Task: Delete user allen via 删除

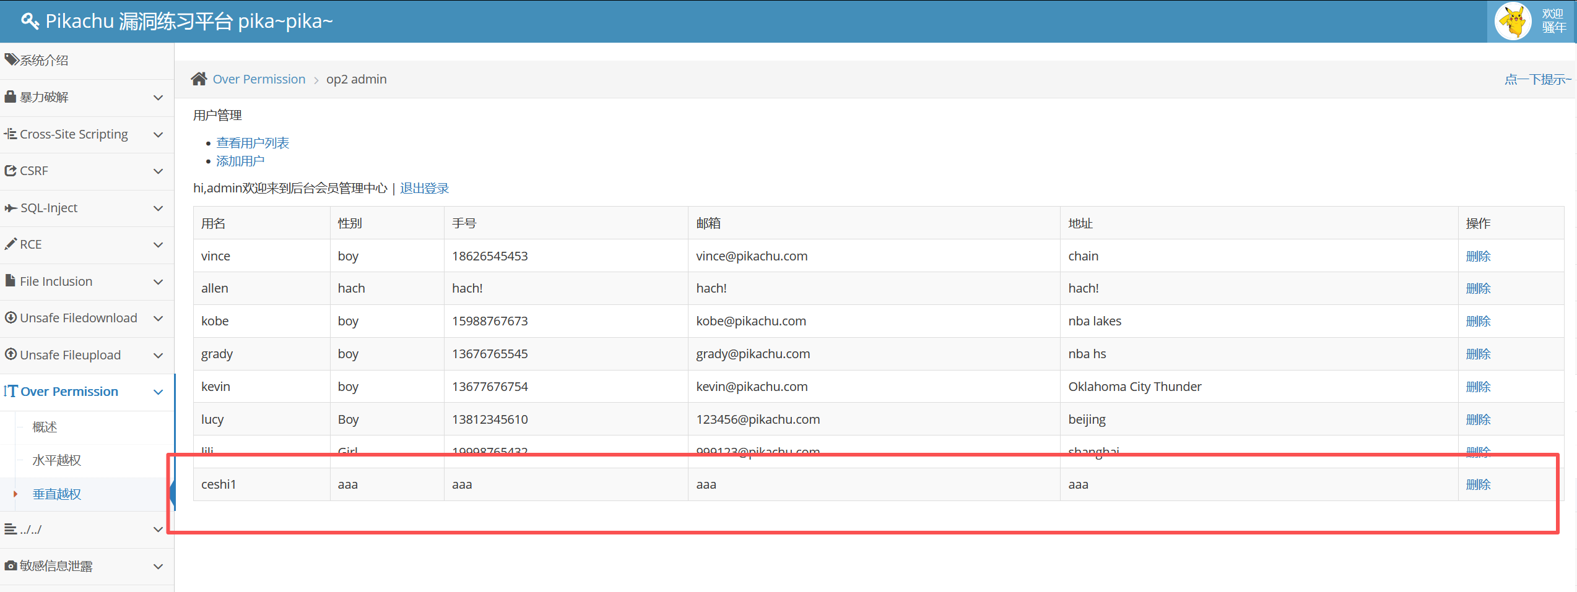Action: pos(1478,288)
